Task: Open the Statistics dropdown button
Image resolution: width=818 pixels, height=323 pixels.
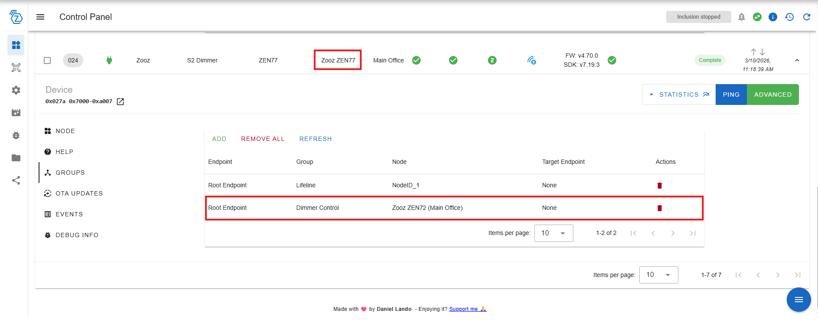Action: [x=679, y=95]
